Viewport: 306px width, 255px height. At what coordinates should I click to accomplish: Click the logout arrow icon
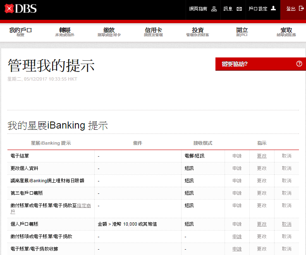pyautogui.click(x=301, y=8)
